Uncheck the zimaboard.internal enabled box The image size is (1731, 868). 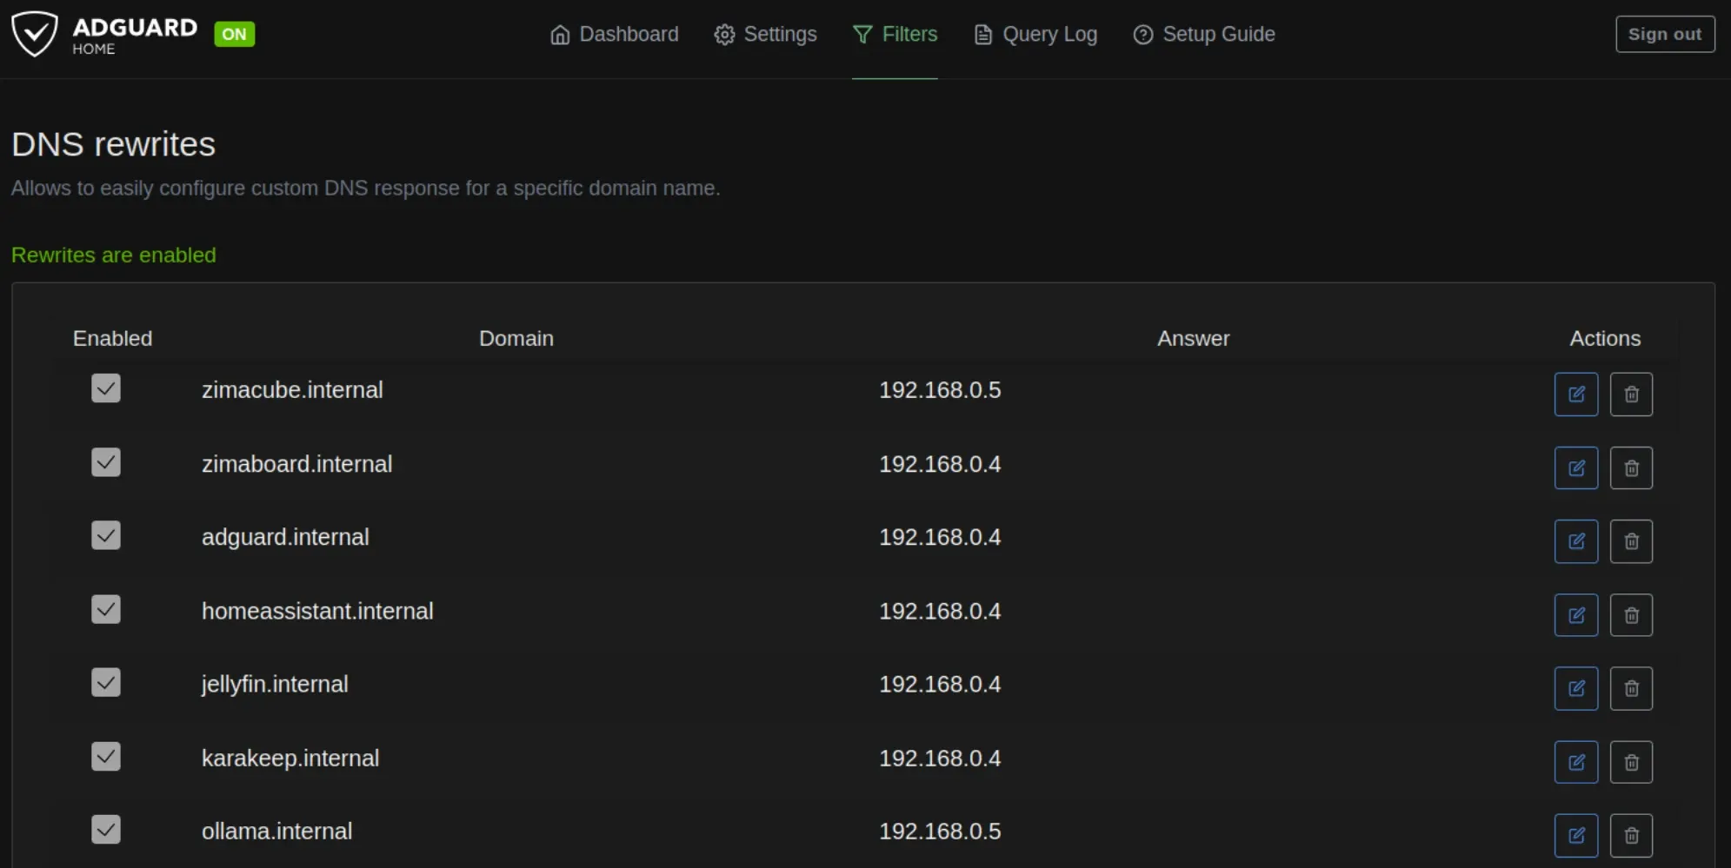coord(106,462)
